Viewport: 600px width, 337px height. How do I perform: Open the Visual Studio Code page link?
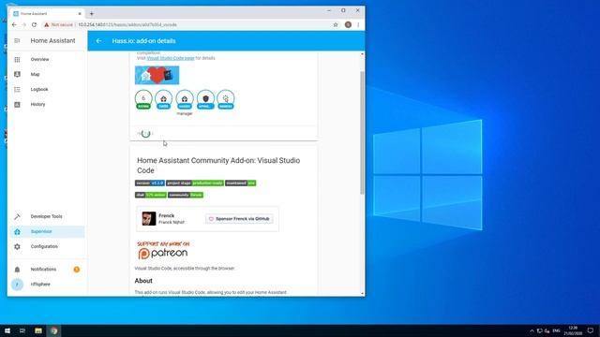coord(171,58)
